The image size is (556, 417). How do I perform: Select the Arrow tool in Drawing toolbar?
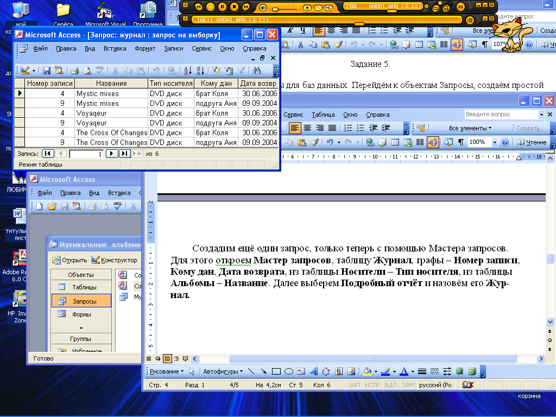[x=263, y=371]
